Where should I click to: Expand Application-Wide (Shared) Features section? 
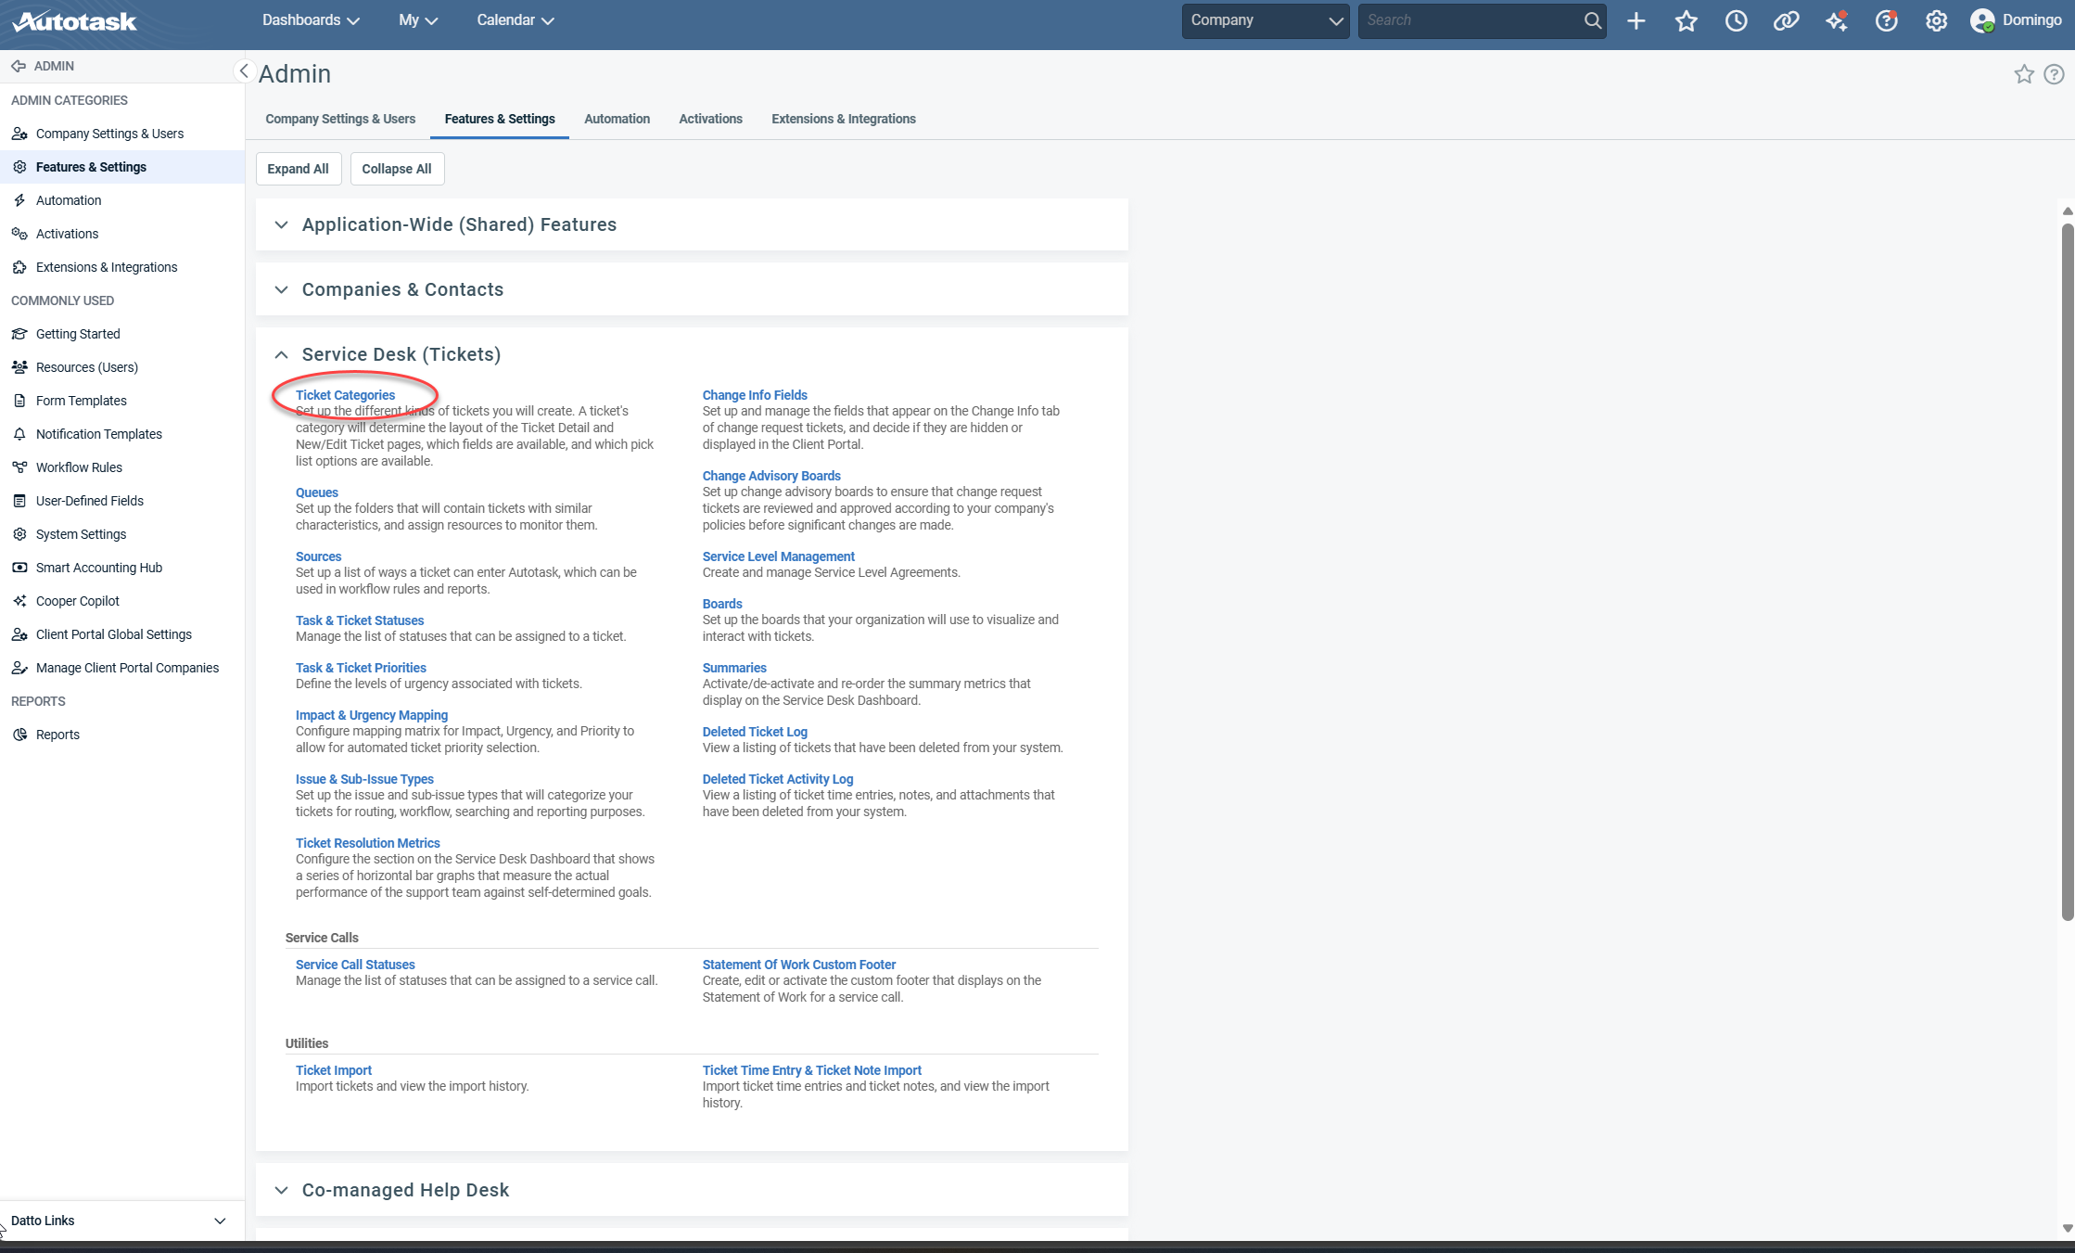point(282,224)
